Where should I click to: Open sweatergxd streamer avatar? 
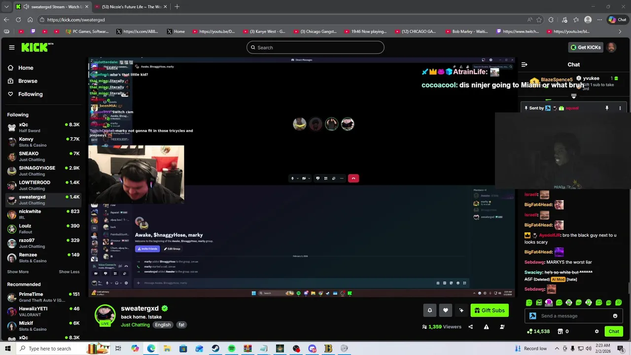click(105, 315)
